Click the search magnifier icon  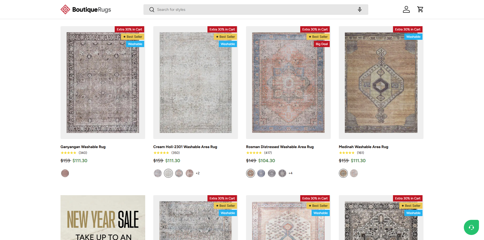[152, 9]
